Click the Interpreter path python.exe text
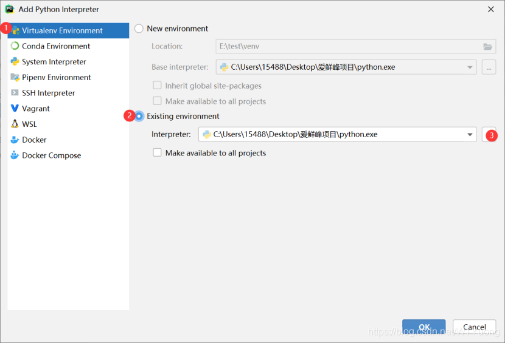The width and height of the screenshot is (505, 343). point(295,134)
